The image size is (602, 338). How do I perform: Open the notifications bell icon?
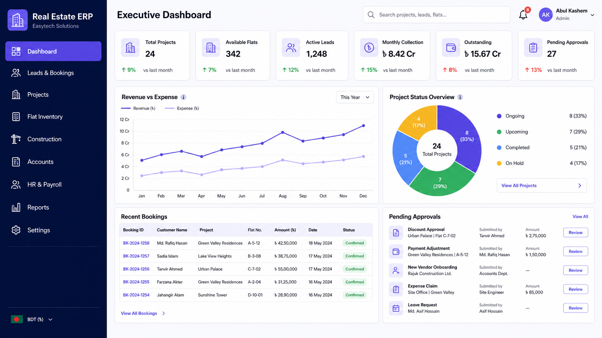[x=523, y=15]
